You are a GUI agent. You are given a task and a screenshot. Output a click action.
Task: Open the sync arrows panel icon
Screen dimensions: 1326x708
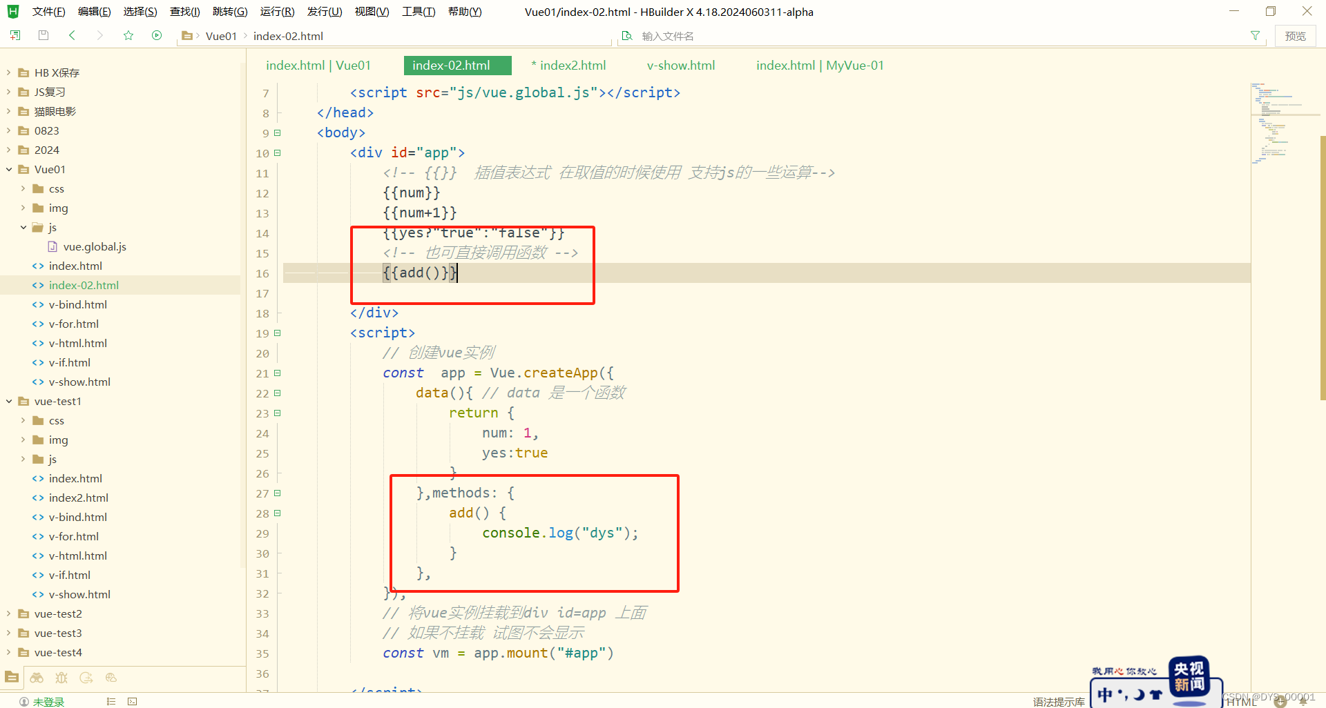point(86,678)
